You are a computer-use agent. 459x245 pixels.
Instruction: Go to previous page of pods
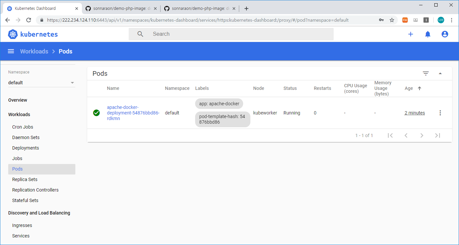click(x=406, y=135)
